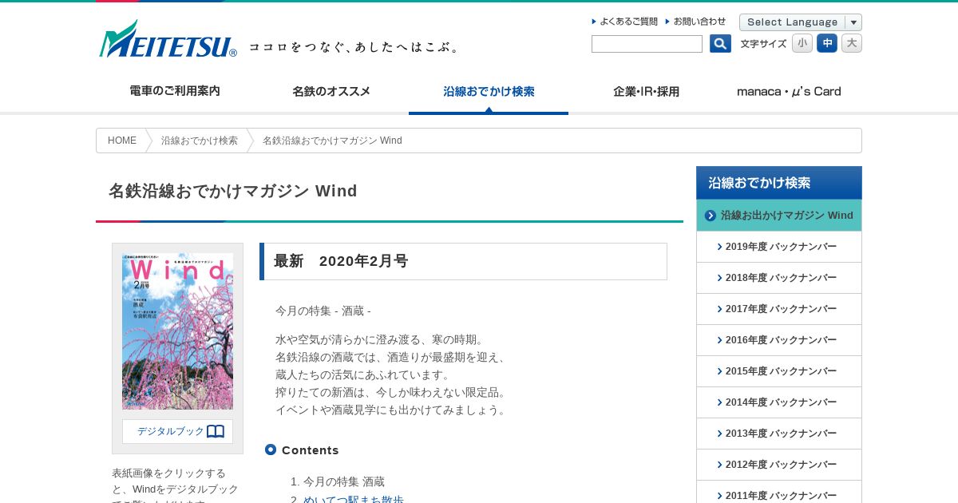Click the circled arrow icon beside 沿線お出かけマガジン Wind
The width and height of the screenshot is (958, 503).
[711, 216]
